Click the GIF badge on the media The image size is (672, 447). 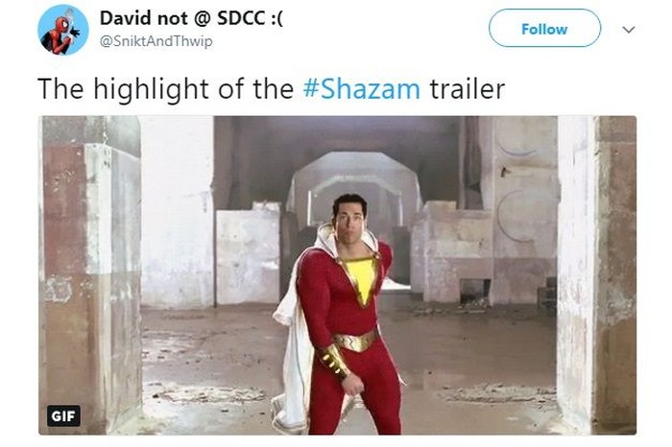click(x=63, y=415)
